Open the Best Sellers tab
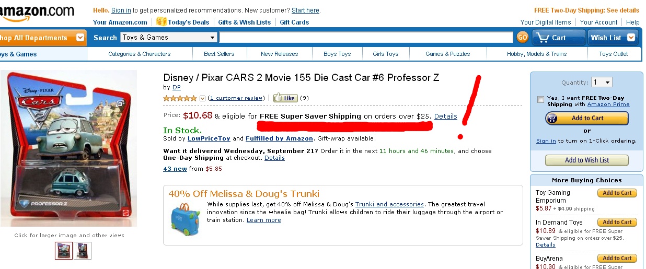This screenshot has height=269, width=646. coord(219,54)
